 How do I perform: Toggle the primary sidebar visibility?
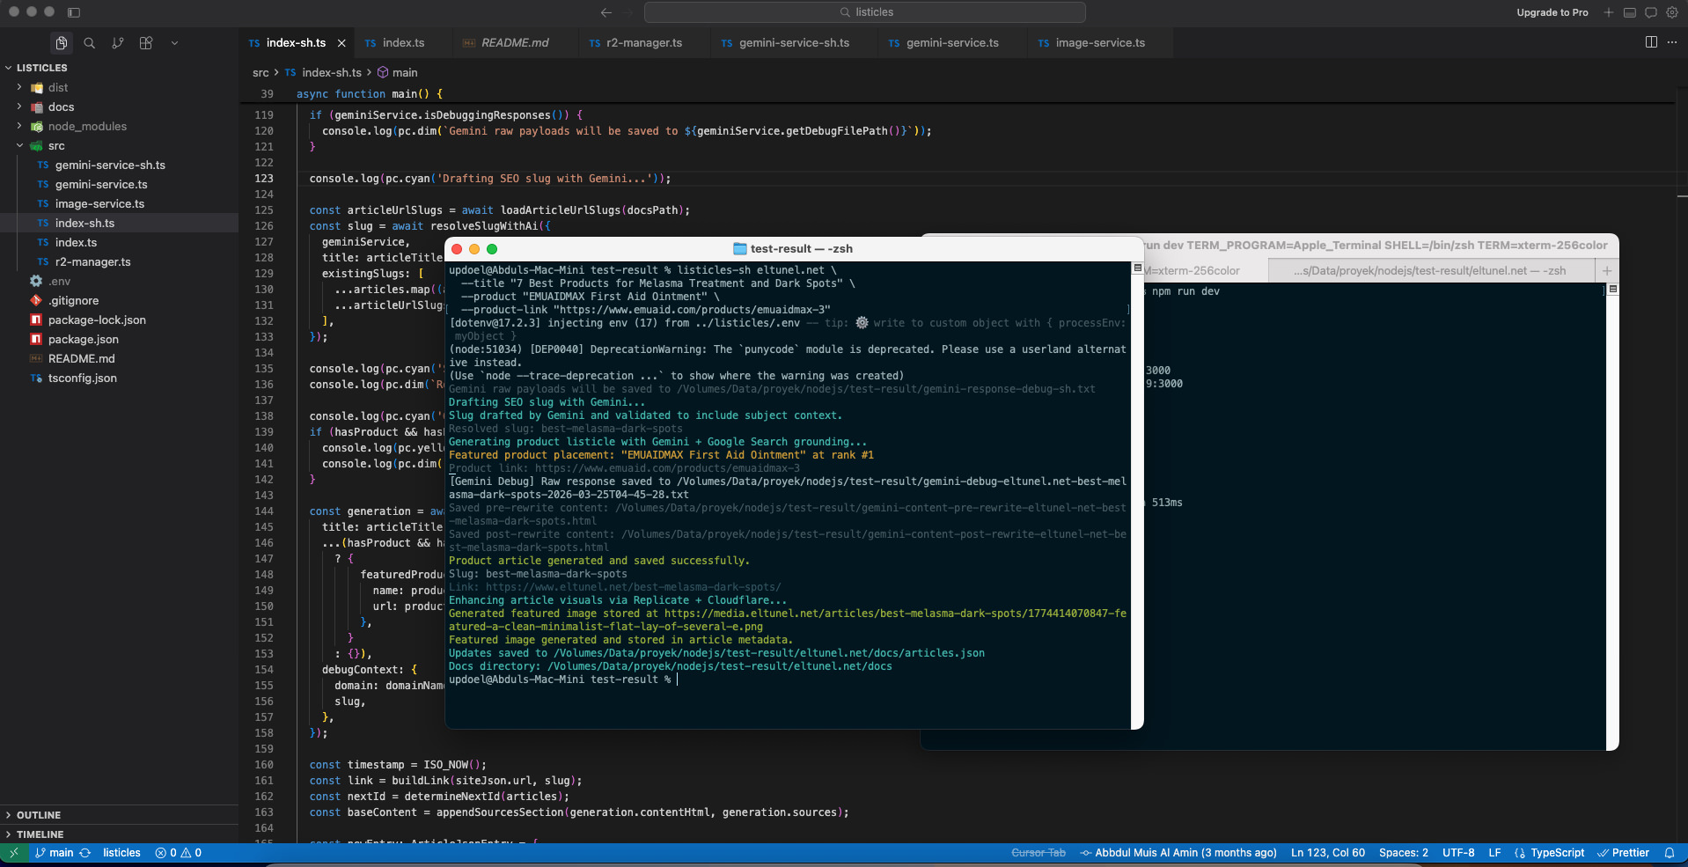pyautogui.click(x=74, y=12)
